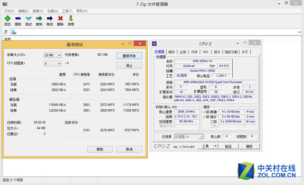Click the status bar '选定 0 个项目' text
The height and width of the screenshot is (185, 304).
click(13, 180)
